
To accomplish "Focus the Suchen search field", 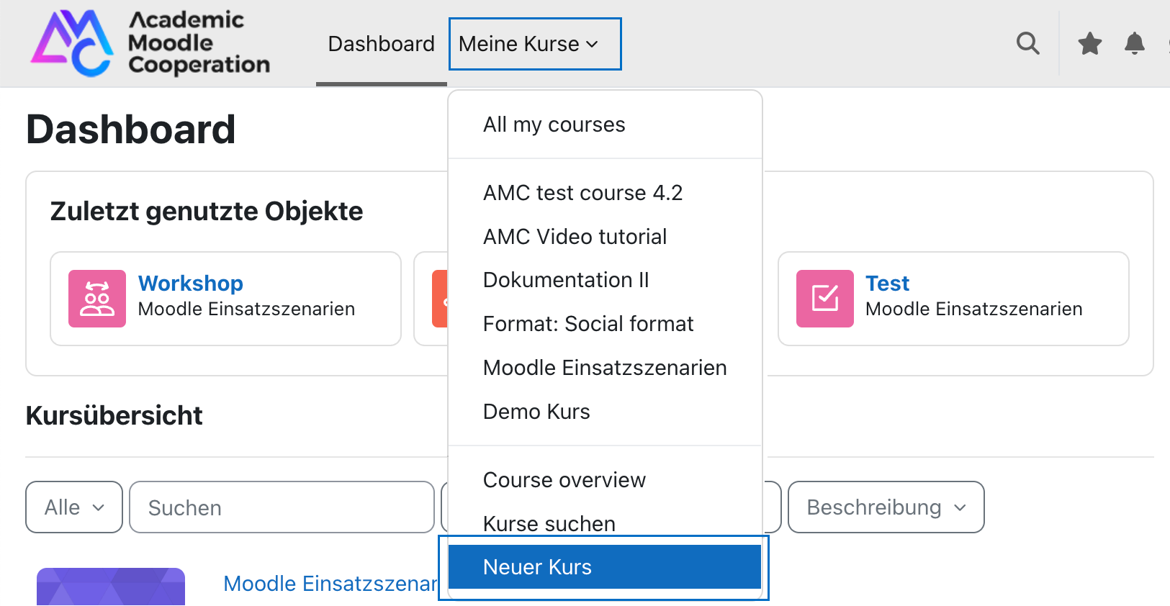I will [x=282, y=507].
